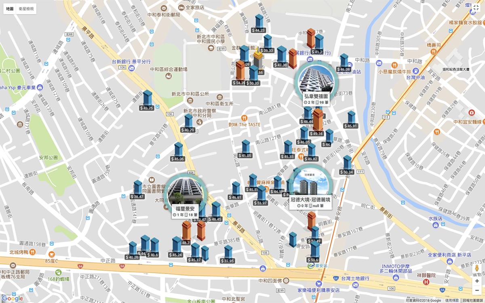Screen dimensions: 485x303
Task: Open the 冠德大境-冠德麗境 building photo thumbnail
Action: tap(310, 184)
